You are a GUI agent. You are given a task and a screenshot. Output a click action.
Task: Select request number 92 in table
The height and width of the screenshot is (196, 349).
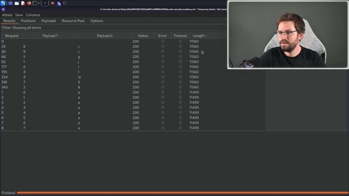point(3,62)
